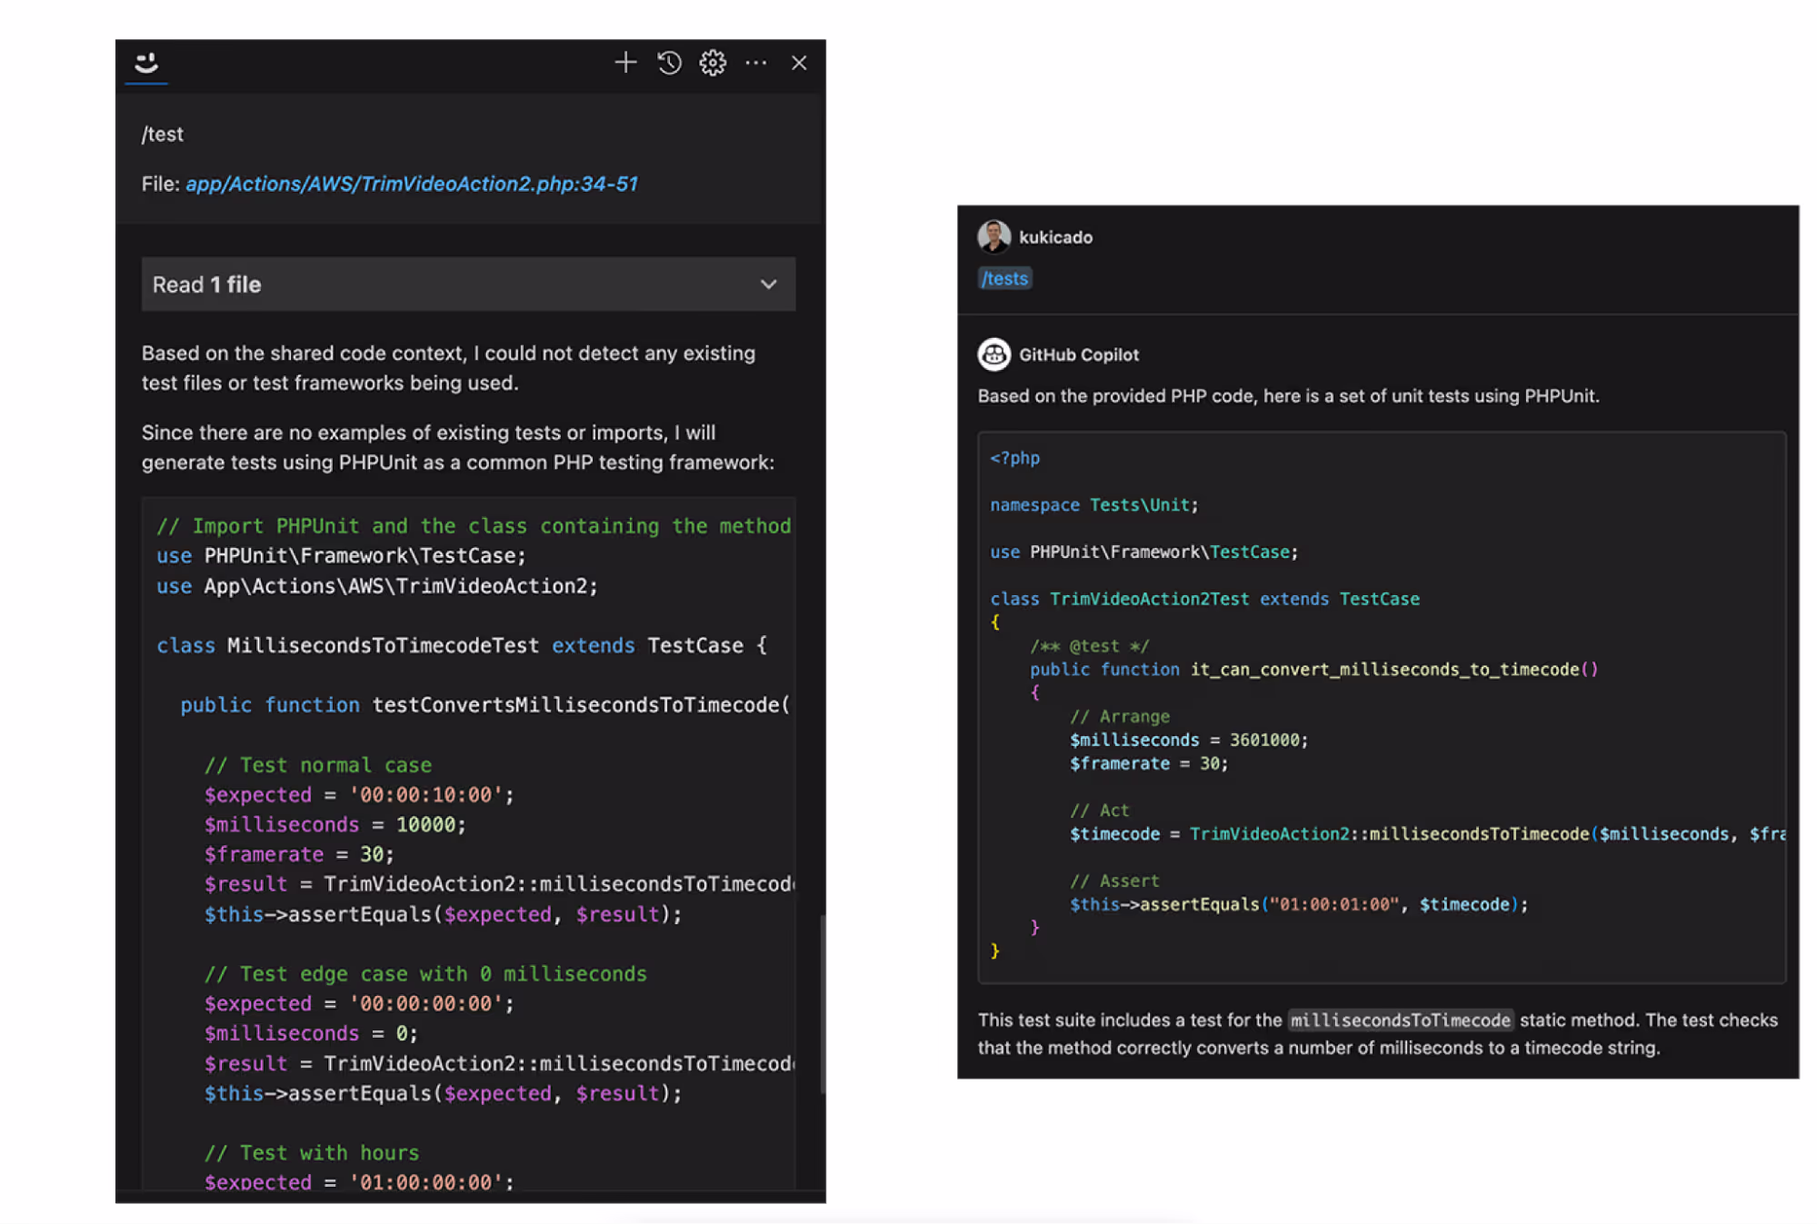Open TrimVideoAction2.php:34-51 file link
1817x1224 pixels.
[412, 184]
